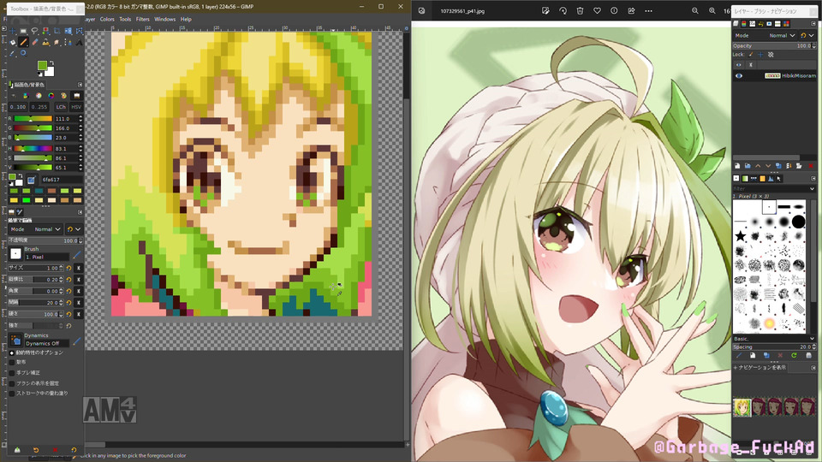Select the Pencil tool in toolbox
The width and height of the screenshot is (822, 462).
pyautogui.click(x=23, y=43)
